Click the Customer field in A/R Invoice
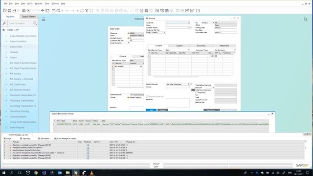The image size is (313, 176). 178,23
